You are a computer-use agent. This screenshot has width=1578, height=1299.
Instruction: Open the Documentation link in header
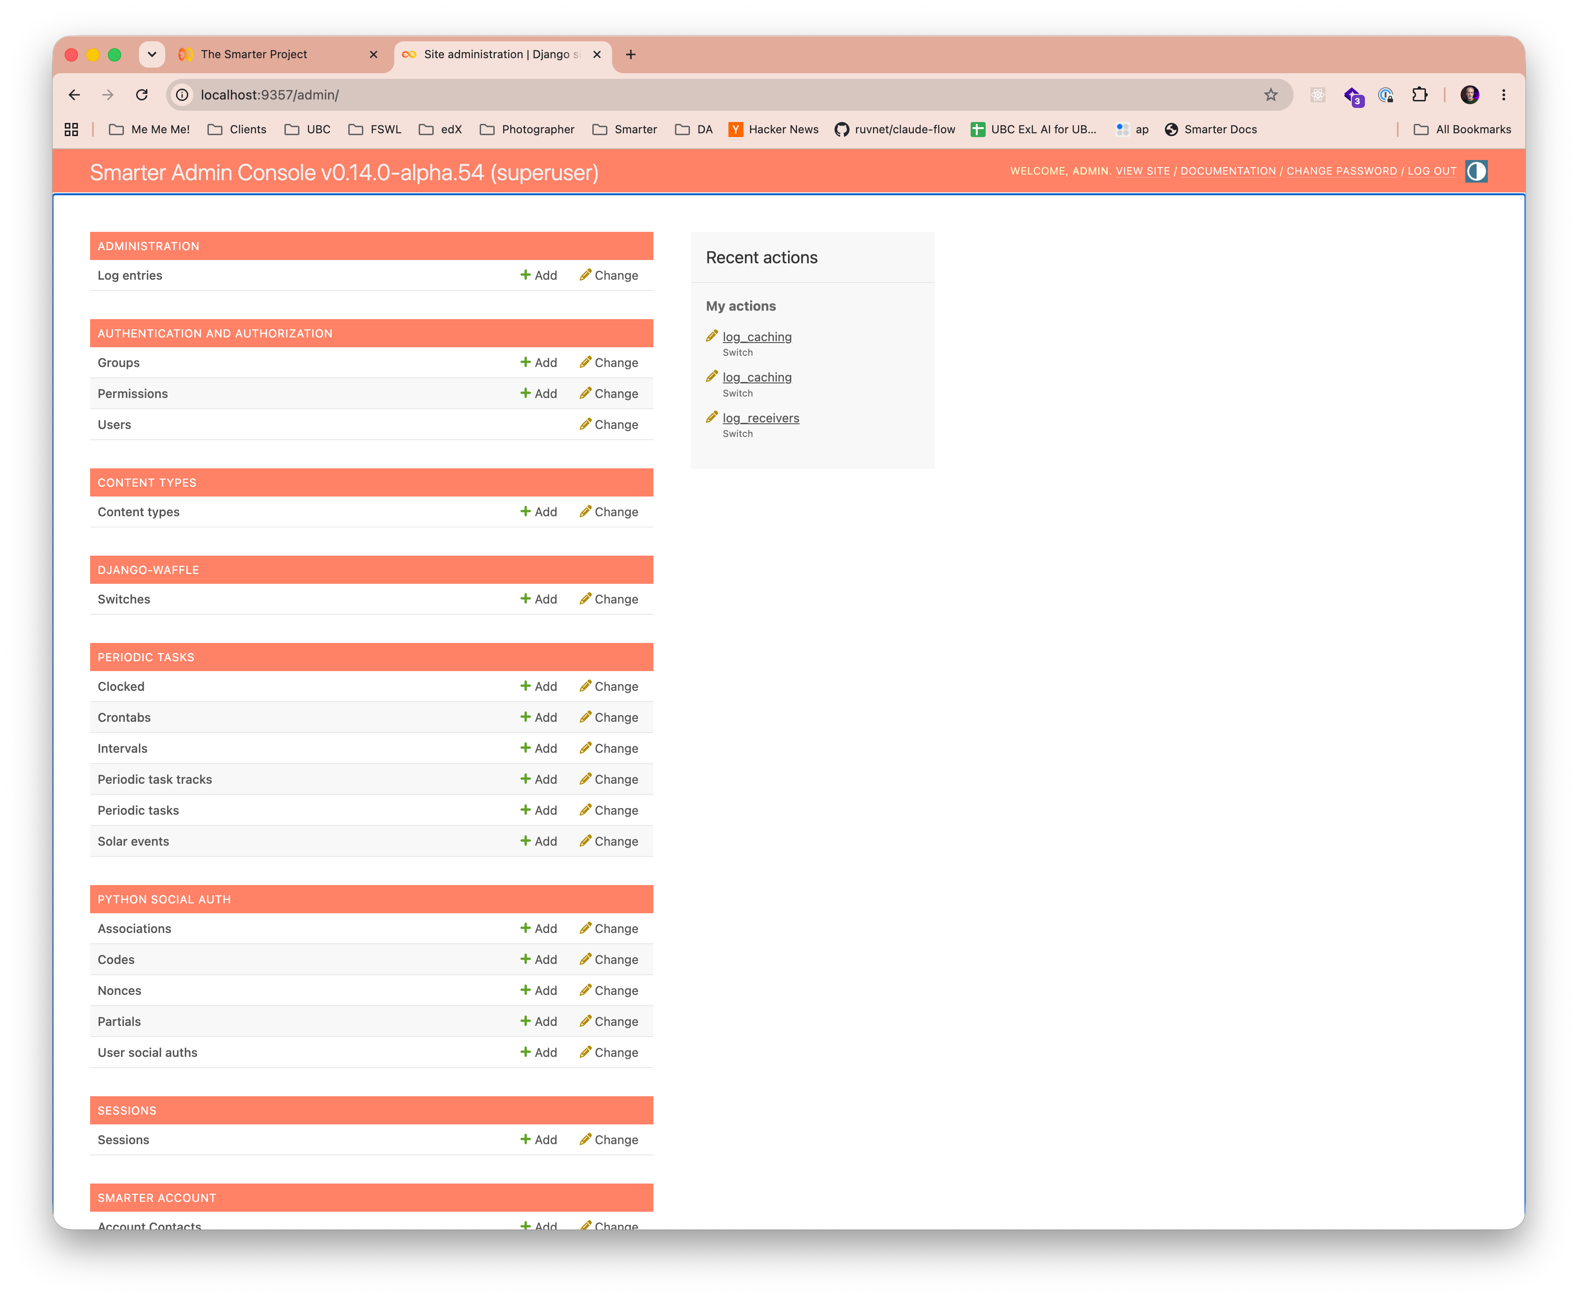pyautogui.click(x=1228, y=171)
